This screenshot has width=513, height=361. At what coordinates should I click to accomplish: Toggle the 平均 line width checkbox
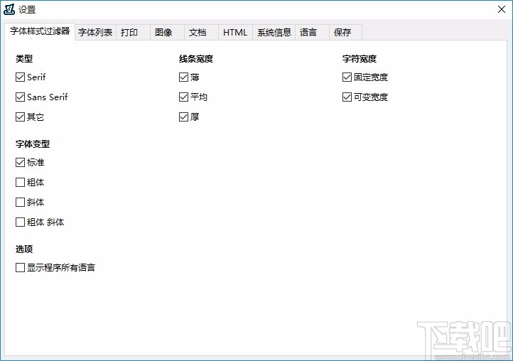click(183, 97)
